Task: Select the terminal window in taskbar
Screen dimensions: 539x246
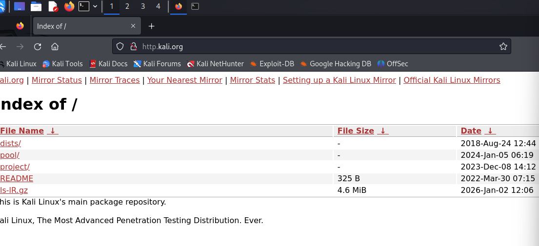Action: (x=195, y=6)
